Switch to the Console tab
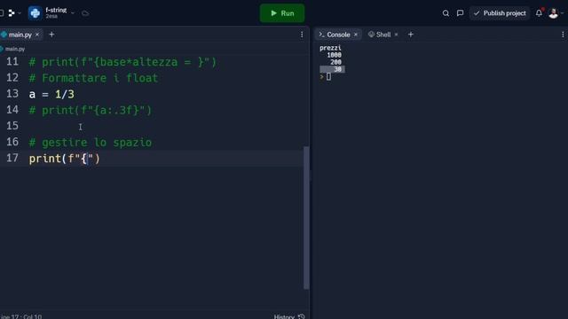 tap(338, 35)
